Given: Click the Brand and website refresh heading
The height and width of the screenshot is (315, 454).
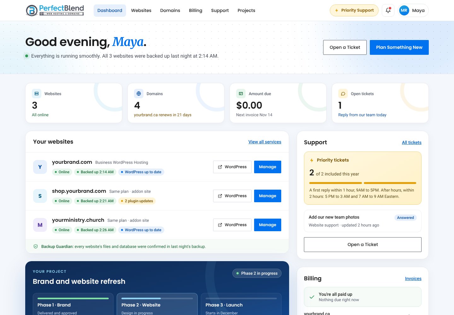Looking at the screenshot, I should [x=79, y=281].
